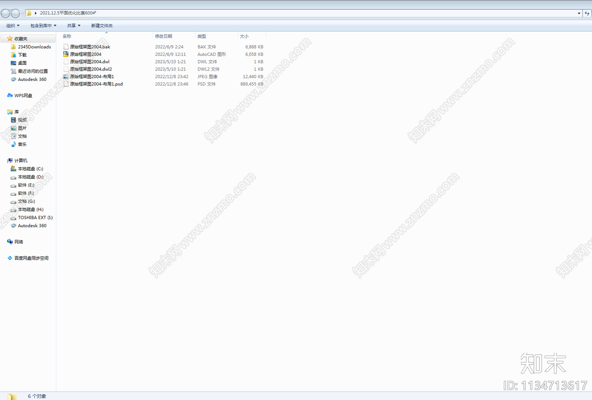This screenshot has width=592, height=400.
Task: Select the file 原始框架图2004.dwl
Action: pos(90,62)
